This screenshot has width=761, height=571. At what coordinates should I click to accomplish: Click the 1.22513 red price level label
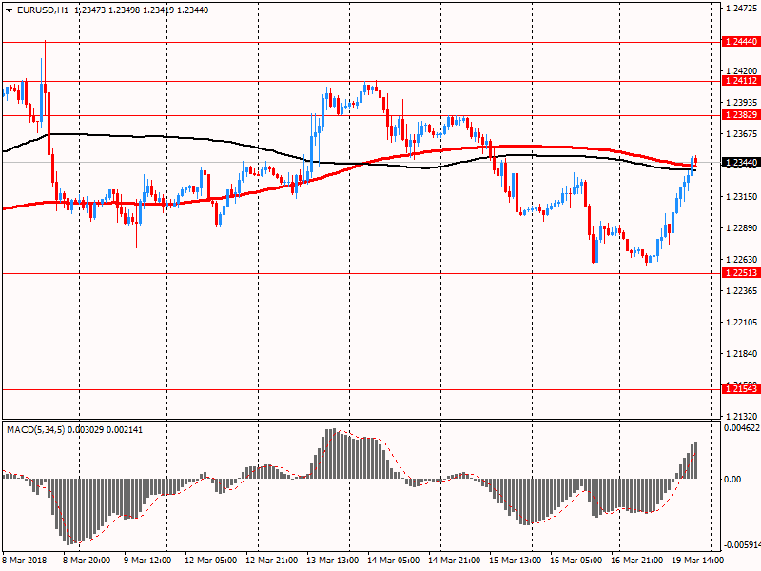[741, 273]
